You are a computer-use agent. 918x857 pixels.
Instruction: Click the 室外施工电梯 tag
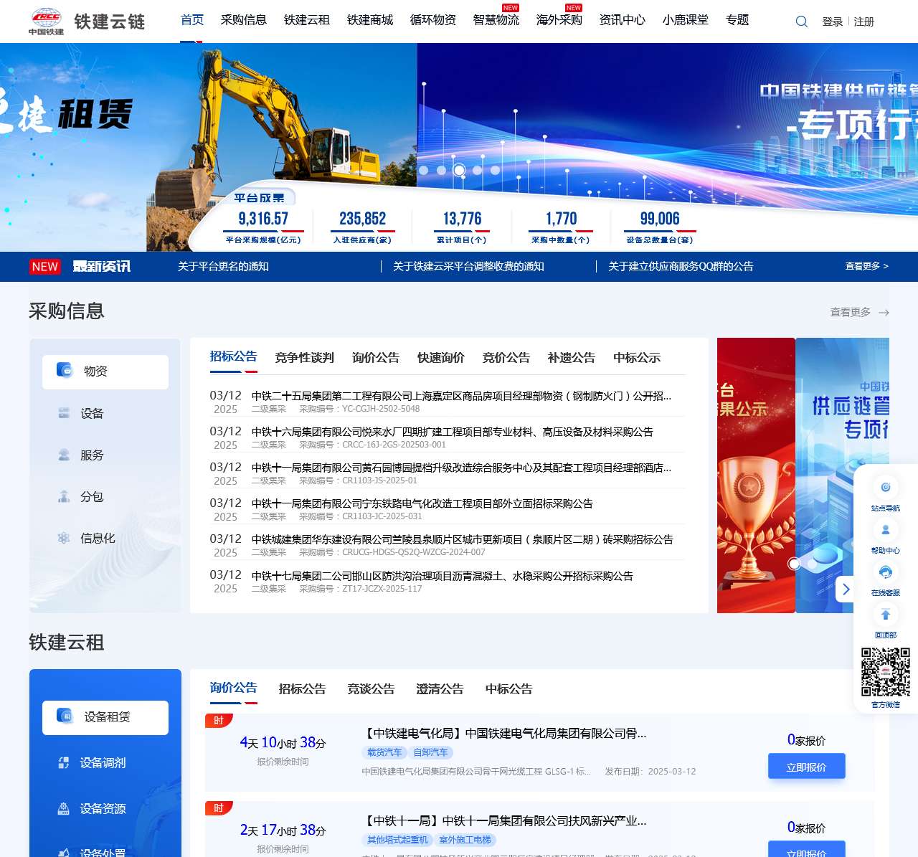click(x=465, y=840)
